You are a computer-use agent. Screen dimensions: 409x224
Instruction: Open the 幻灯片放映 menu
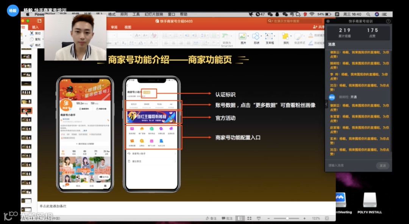coord(154,14)
